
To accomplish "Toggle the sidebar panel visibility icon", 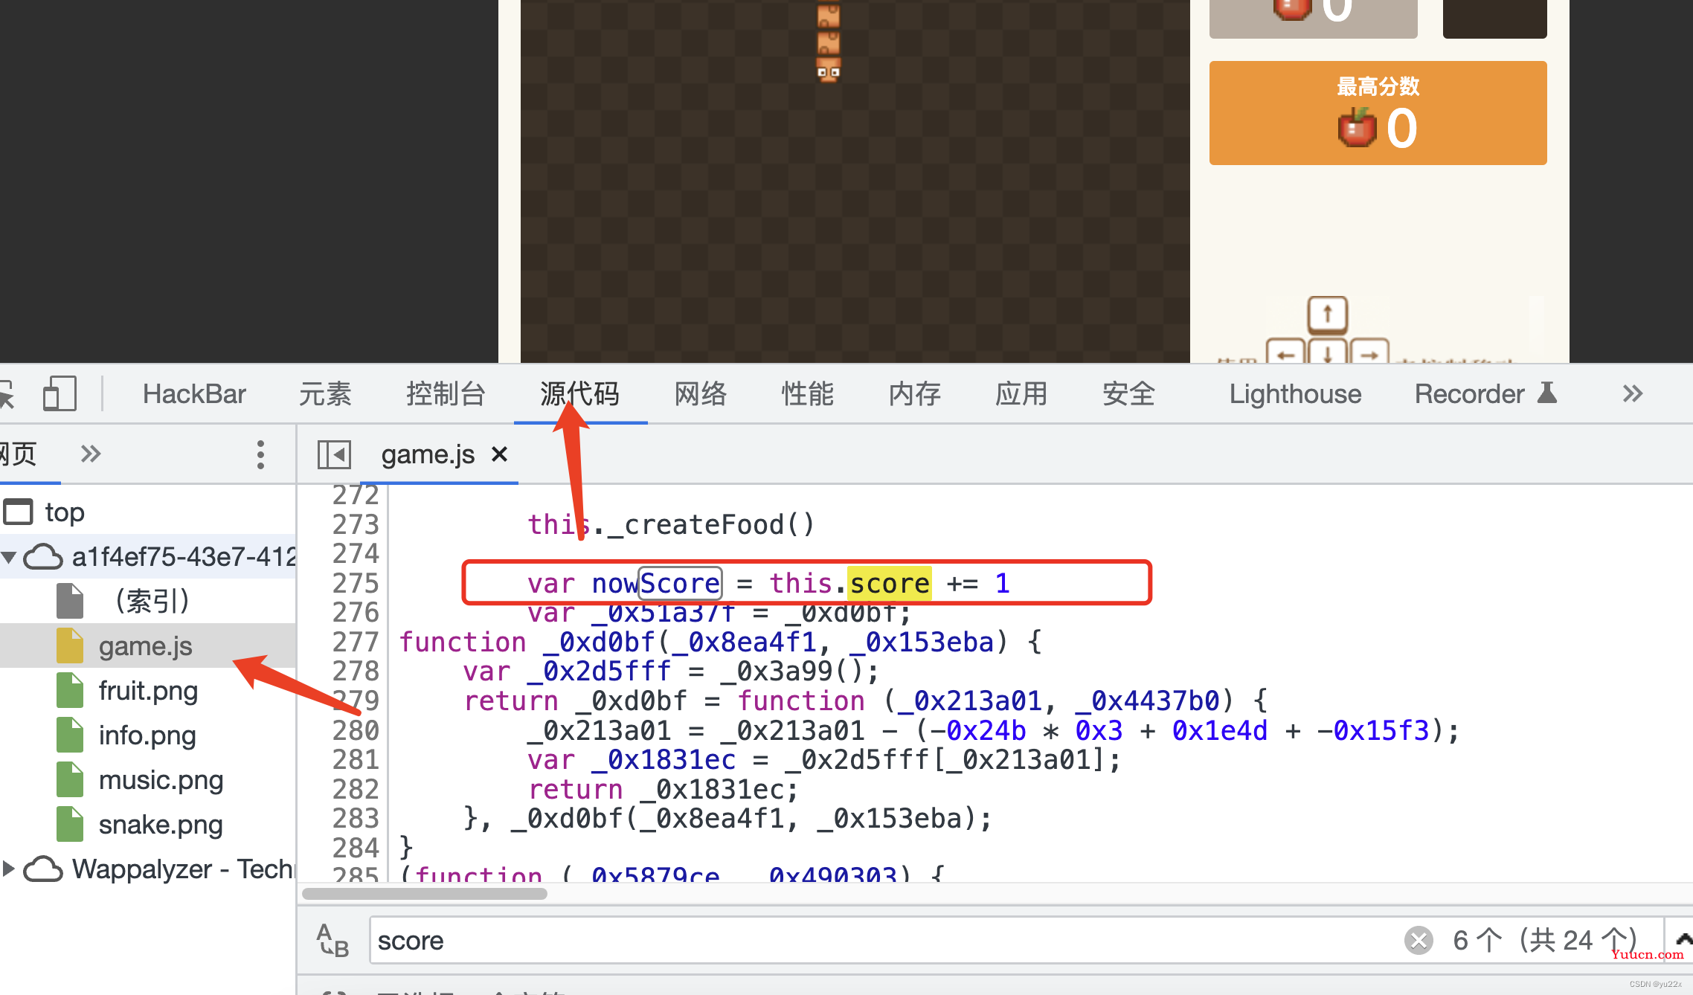I will pyautogui.click(x=335, y=455).
